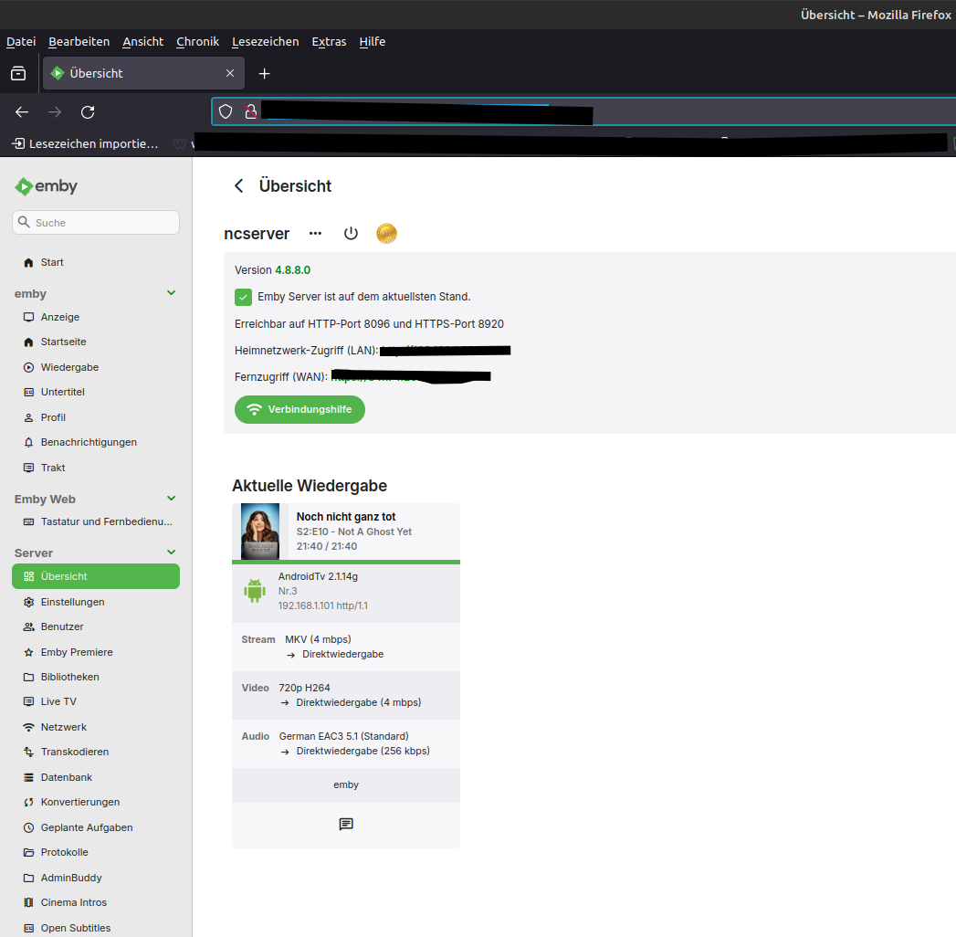
Task: Open Startseite settings in sidebar
Action: (x=96, y=342)
